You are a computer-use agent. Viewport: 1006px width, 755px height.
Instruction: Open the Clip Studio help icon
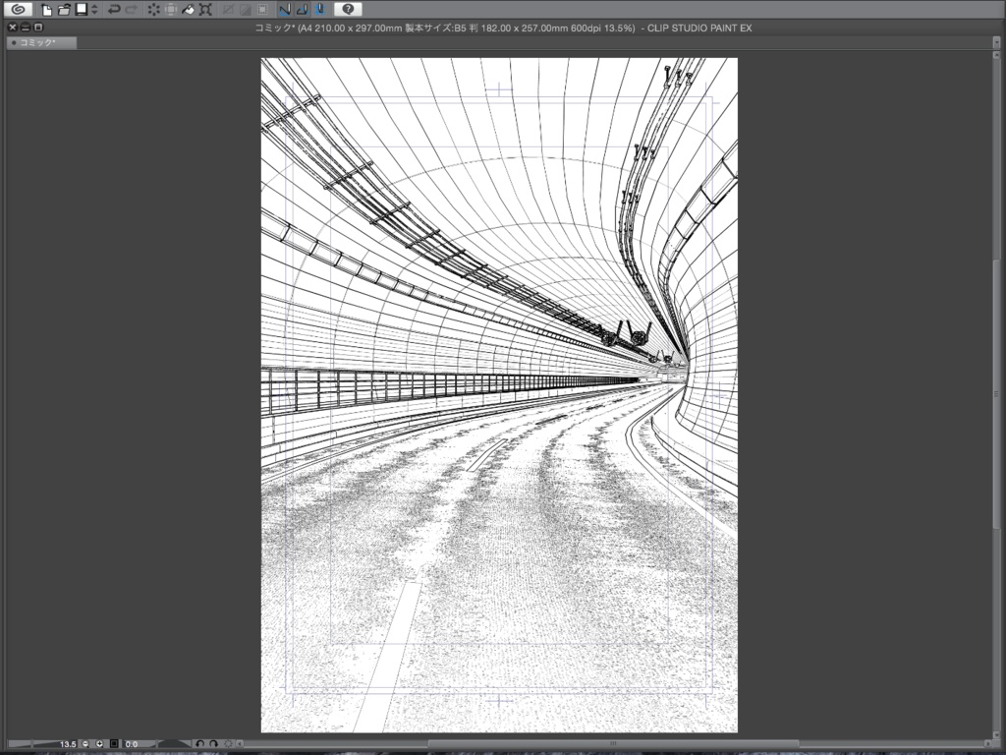point(348,9)
